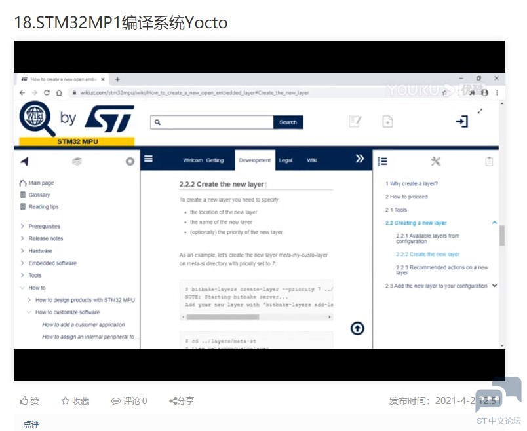The width and height of the screenshot is (527, 431).
Task: Click the wiki search input field
Action: tap(212, 122)
